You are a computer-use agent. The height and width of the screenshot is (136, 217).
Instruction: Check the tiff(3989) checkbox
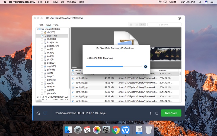pos(42,39)
